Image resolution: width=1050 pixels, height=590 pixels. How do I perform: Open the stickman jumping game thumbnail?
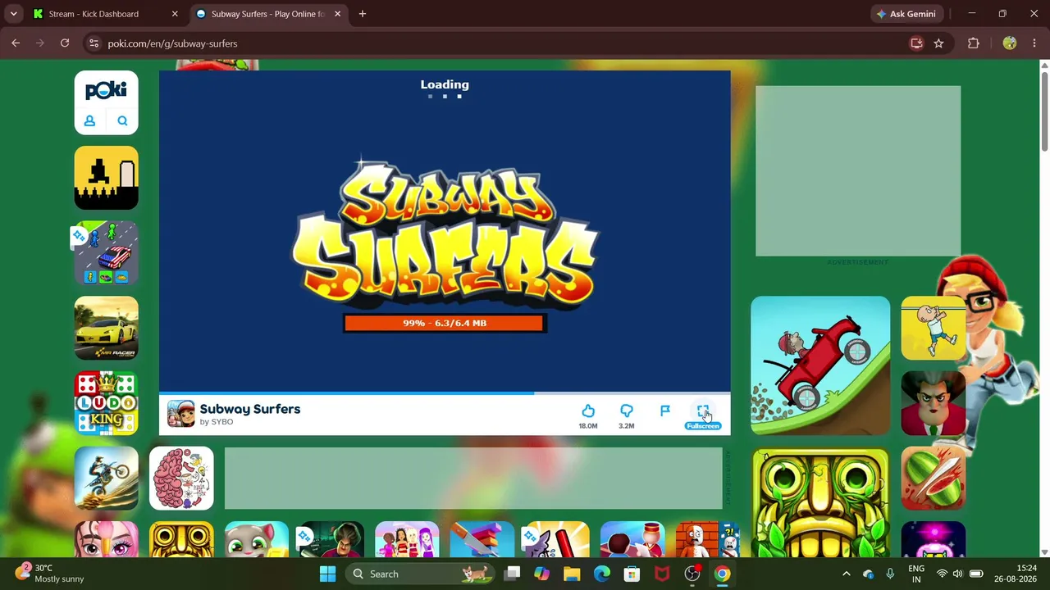pos(106,178)
